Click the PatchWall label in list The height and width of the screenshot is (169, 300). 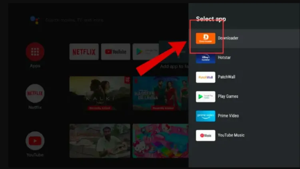coord(226,77)
